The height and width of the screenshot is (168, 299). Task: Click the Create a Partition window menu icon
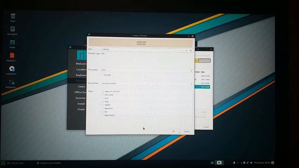click(89, 35)
